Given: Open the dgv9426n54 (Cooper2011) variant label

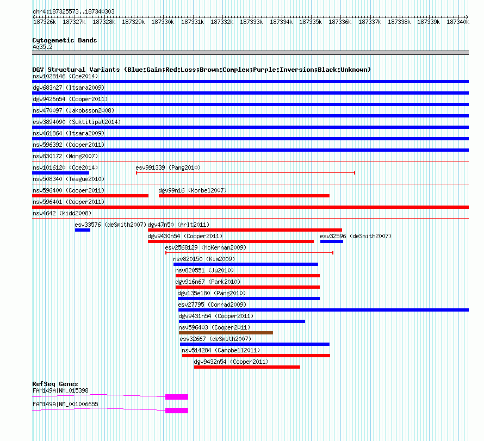Looking at the screenshot, I should coord(70,99).
